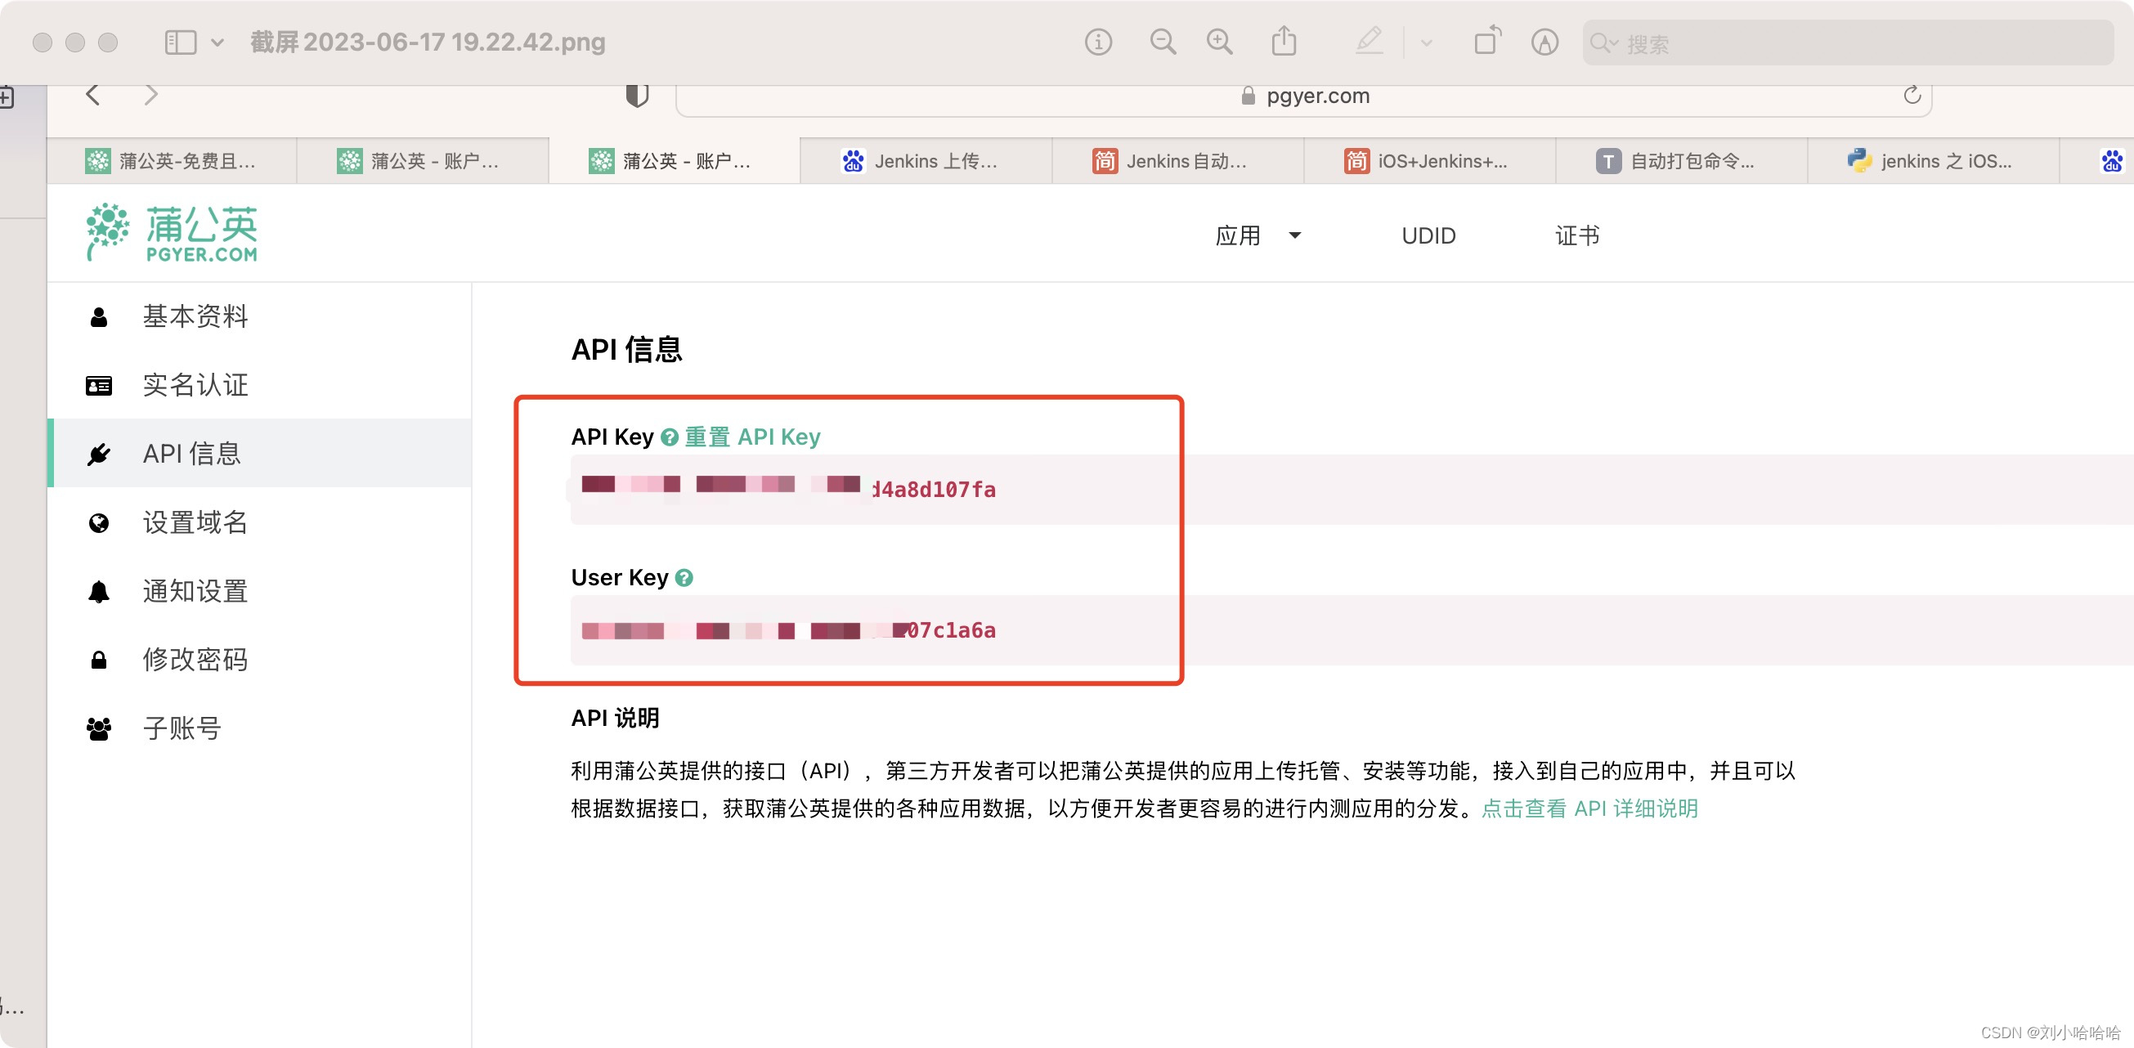
Task: Switch to the Jenkins 自动... tab
Action: click(1178, 161)
